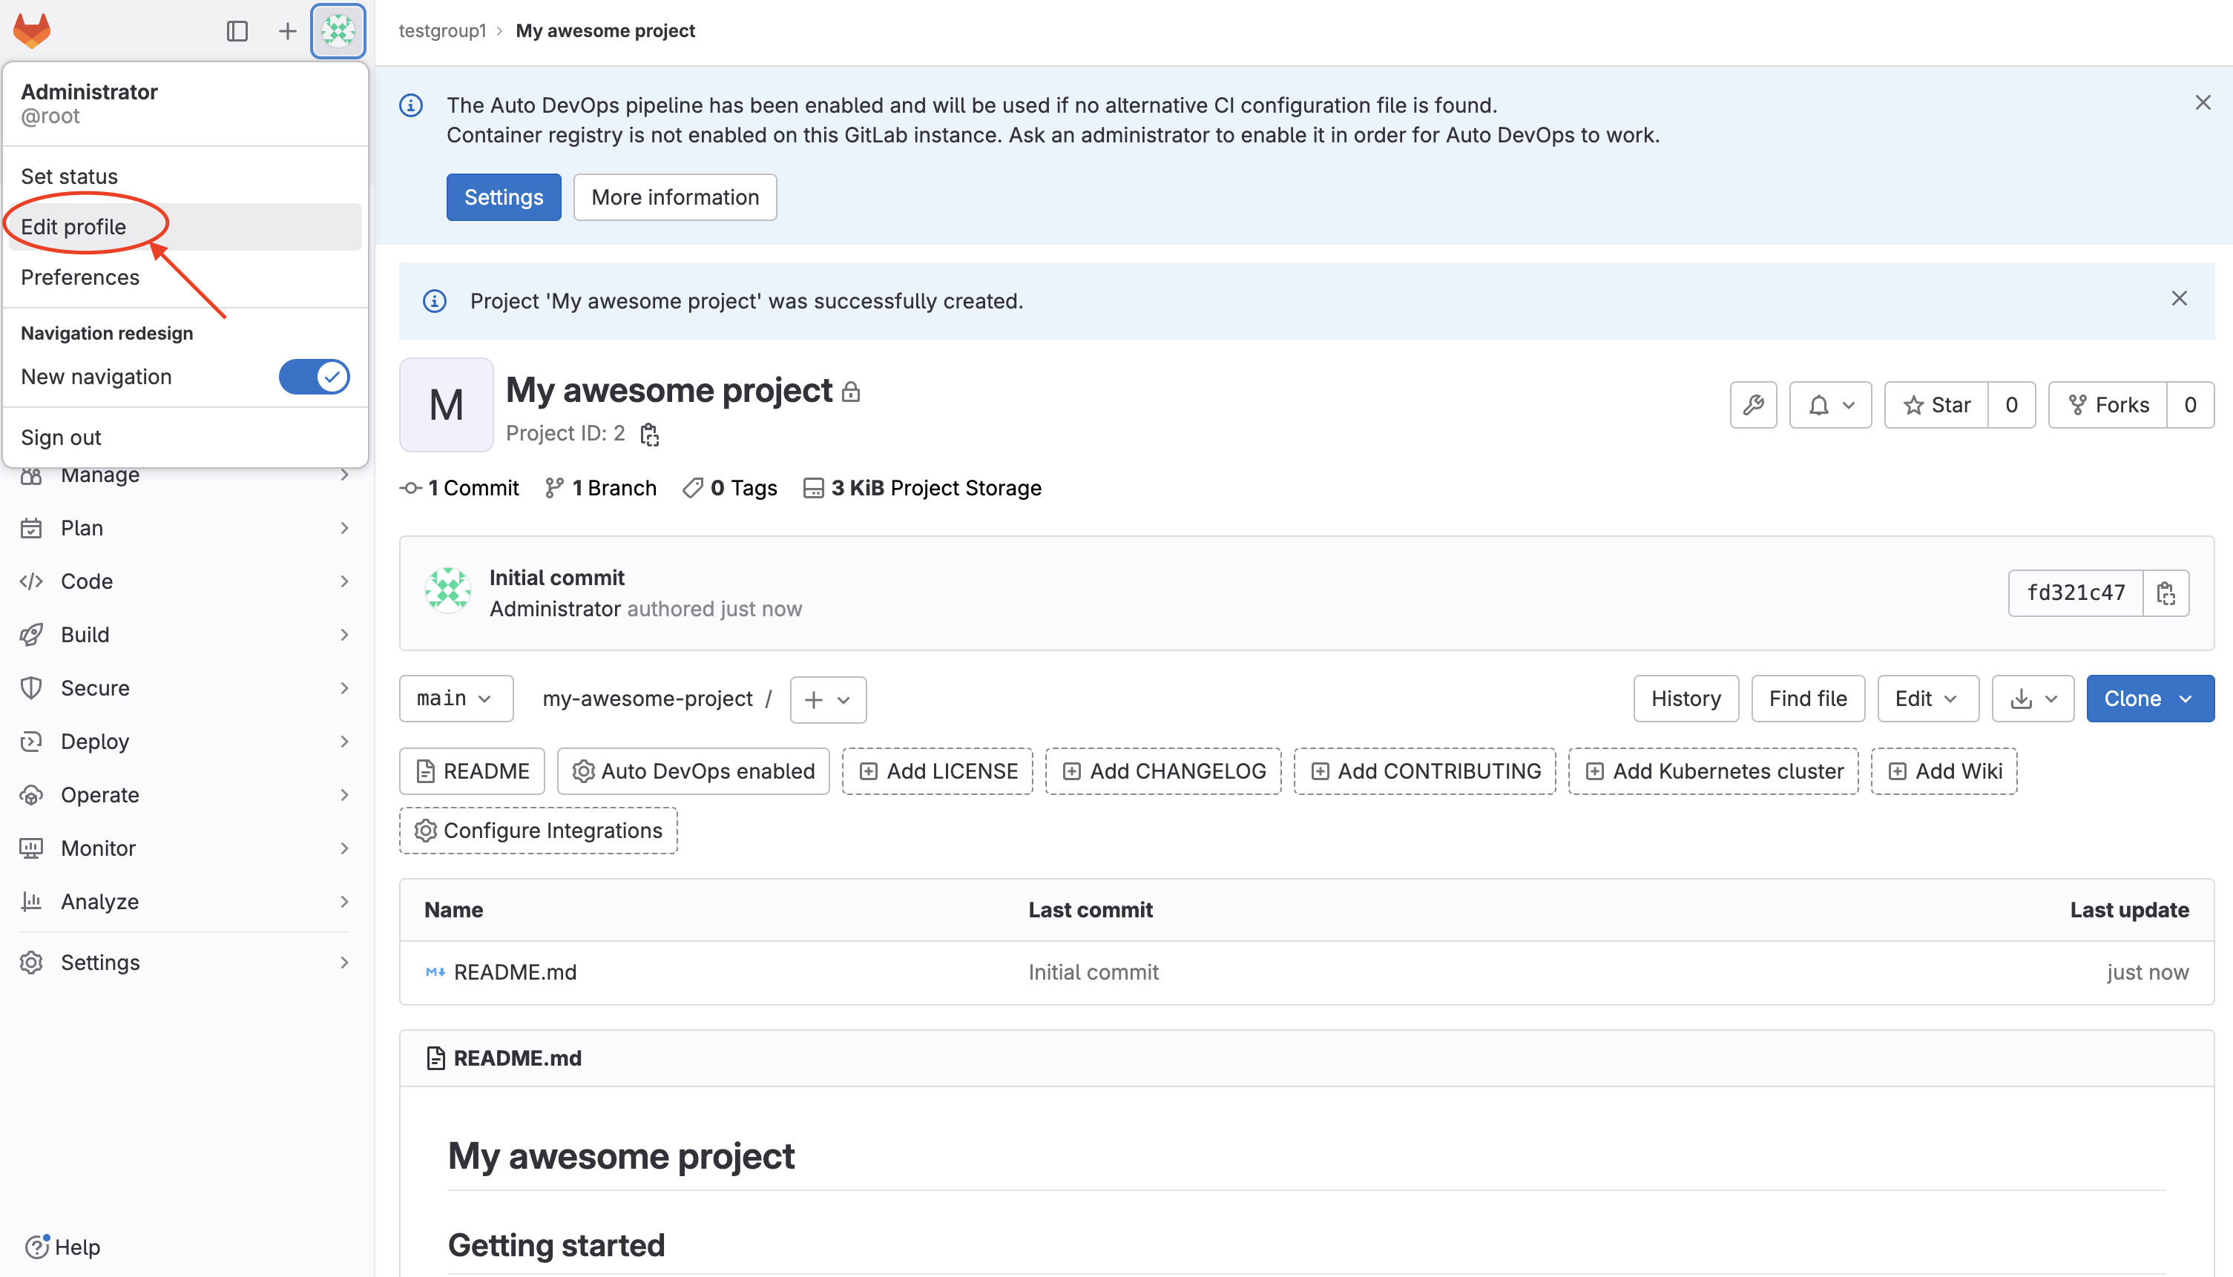
Task: Open Edit profile menu option
Action: (83, 225)
